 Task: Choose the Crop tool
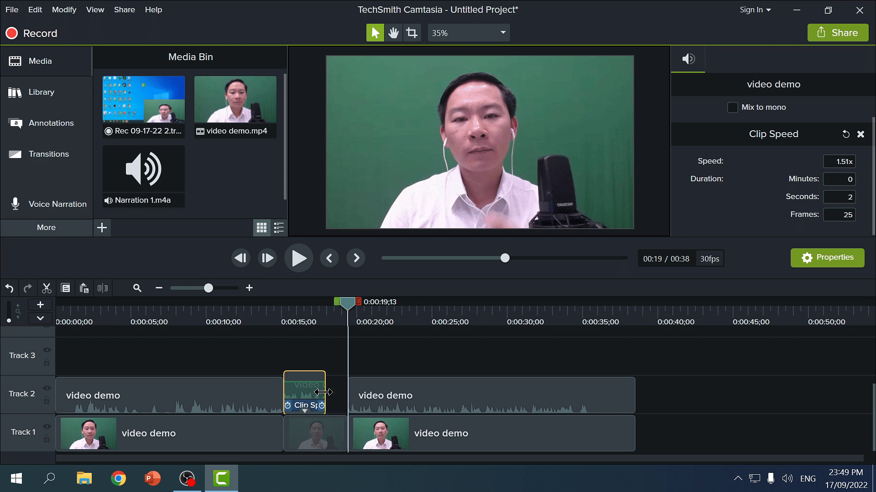[x=412, y=33]
